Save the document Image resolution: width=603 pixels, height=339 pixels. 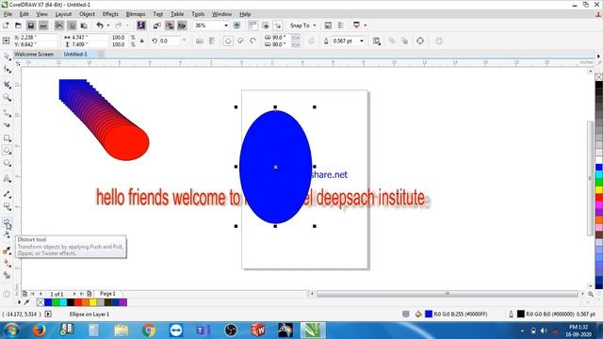31,25
